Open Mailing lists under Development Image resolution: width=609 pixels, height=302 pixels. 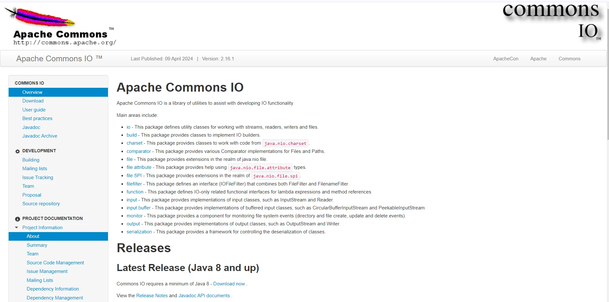(x=35, y=169)
